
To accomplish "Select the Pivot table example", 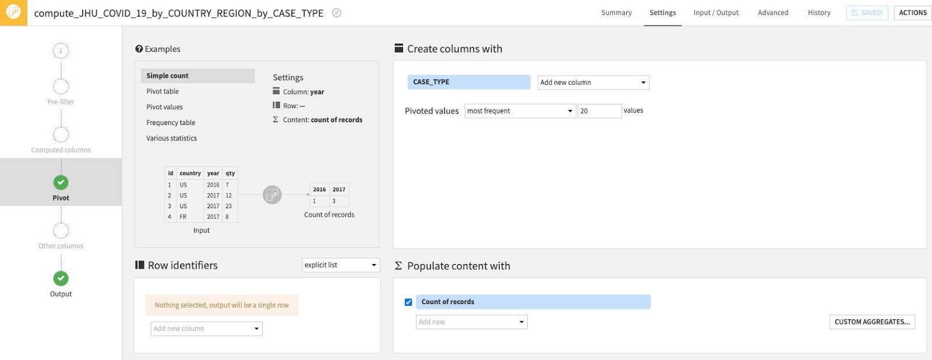I will coord(163,91).
